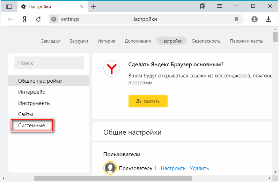Click the horizontal scrollbar left arrow
Screen dimensions: 279x182
(3, 178)
